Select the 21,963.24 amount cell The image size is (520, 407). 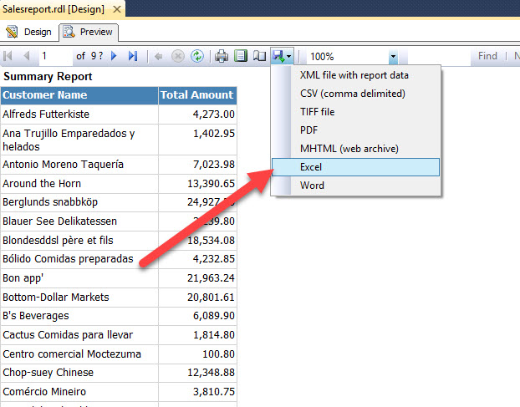click(197, 278)
